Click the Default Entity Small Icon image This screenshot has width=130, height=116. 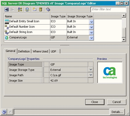coord(7,22)
